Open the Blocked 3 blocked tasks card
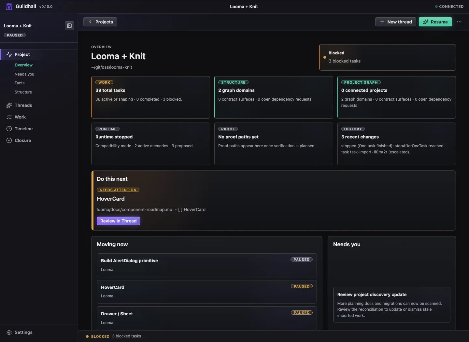The image size is (469, 342). point(388,57)
